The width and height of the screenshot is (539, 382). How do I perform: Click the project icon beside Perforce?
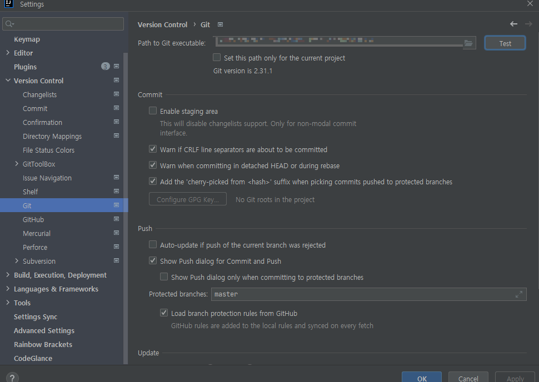coord(117,247)
